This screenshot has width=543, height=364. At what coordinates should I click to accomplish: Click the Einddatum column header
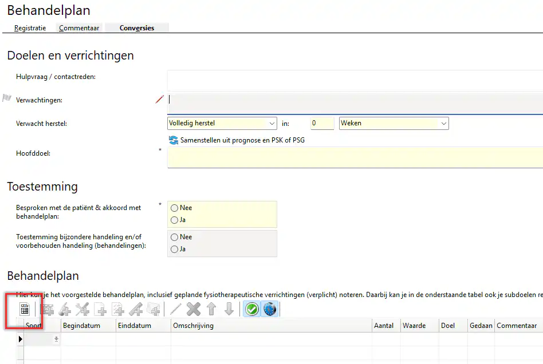click(143, 326)
